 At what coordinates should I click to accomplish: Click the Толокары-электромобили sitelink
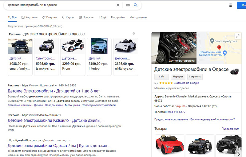point(99,105)
